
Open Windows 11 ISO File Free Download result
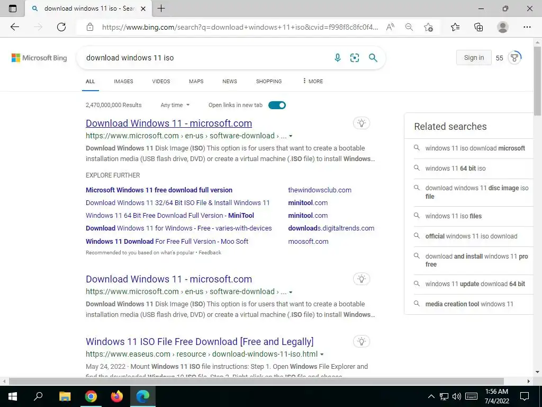[200, 342]
